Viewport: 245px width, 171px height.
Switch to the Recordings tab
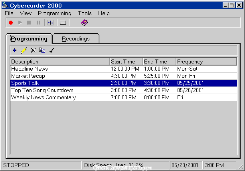tap(75, 38)
